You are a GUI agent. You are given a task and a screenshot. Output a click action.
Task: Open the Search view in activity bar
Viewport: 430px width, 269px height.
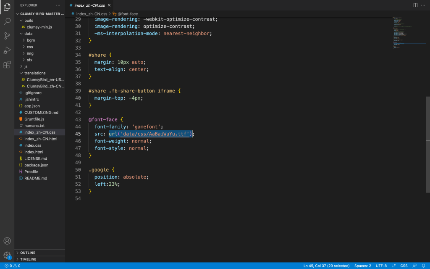[7, 21]
